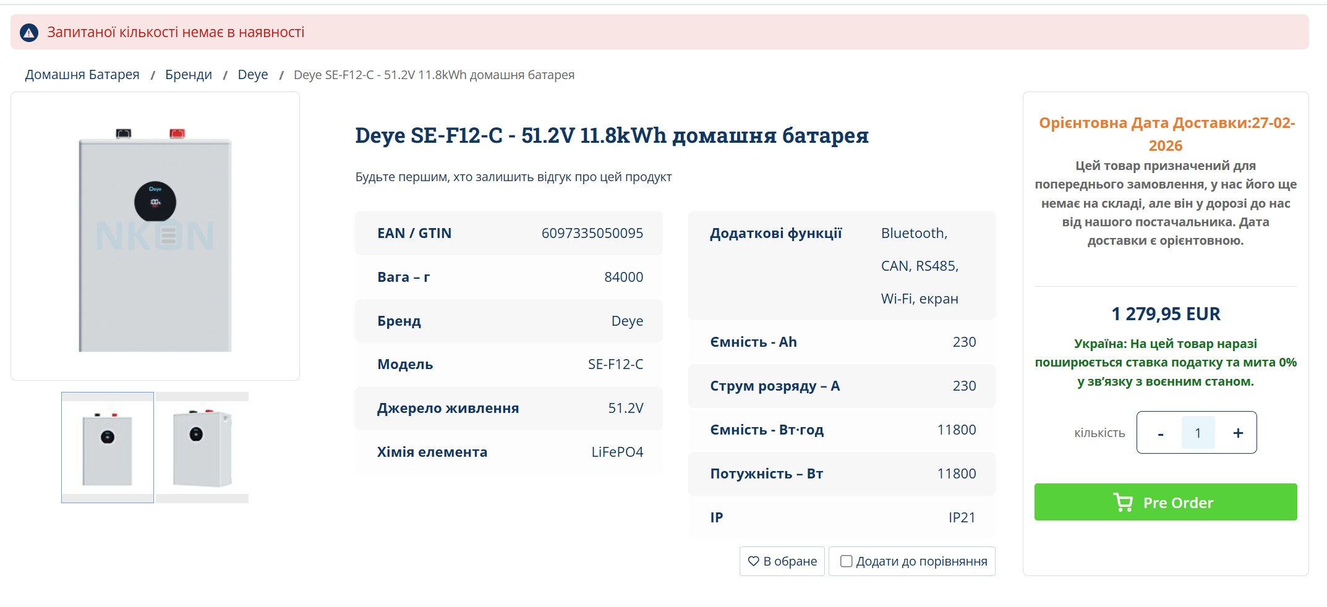Image resolution: width=1327 pixels, height=607 pixels.
Task: Select the second angled-view battery thumbnail
Action: (x=202, y=448)
